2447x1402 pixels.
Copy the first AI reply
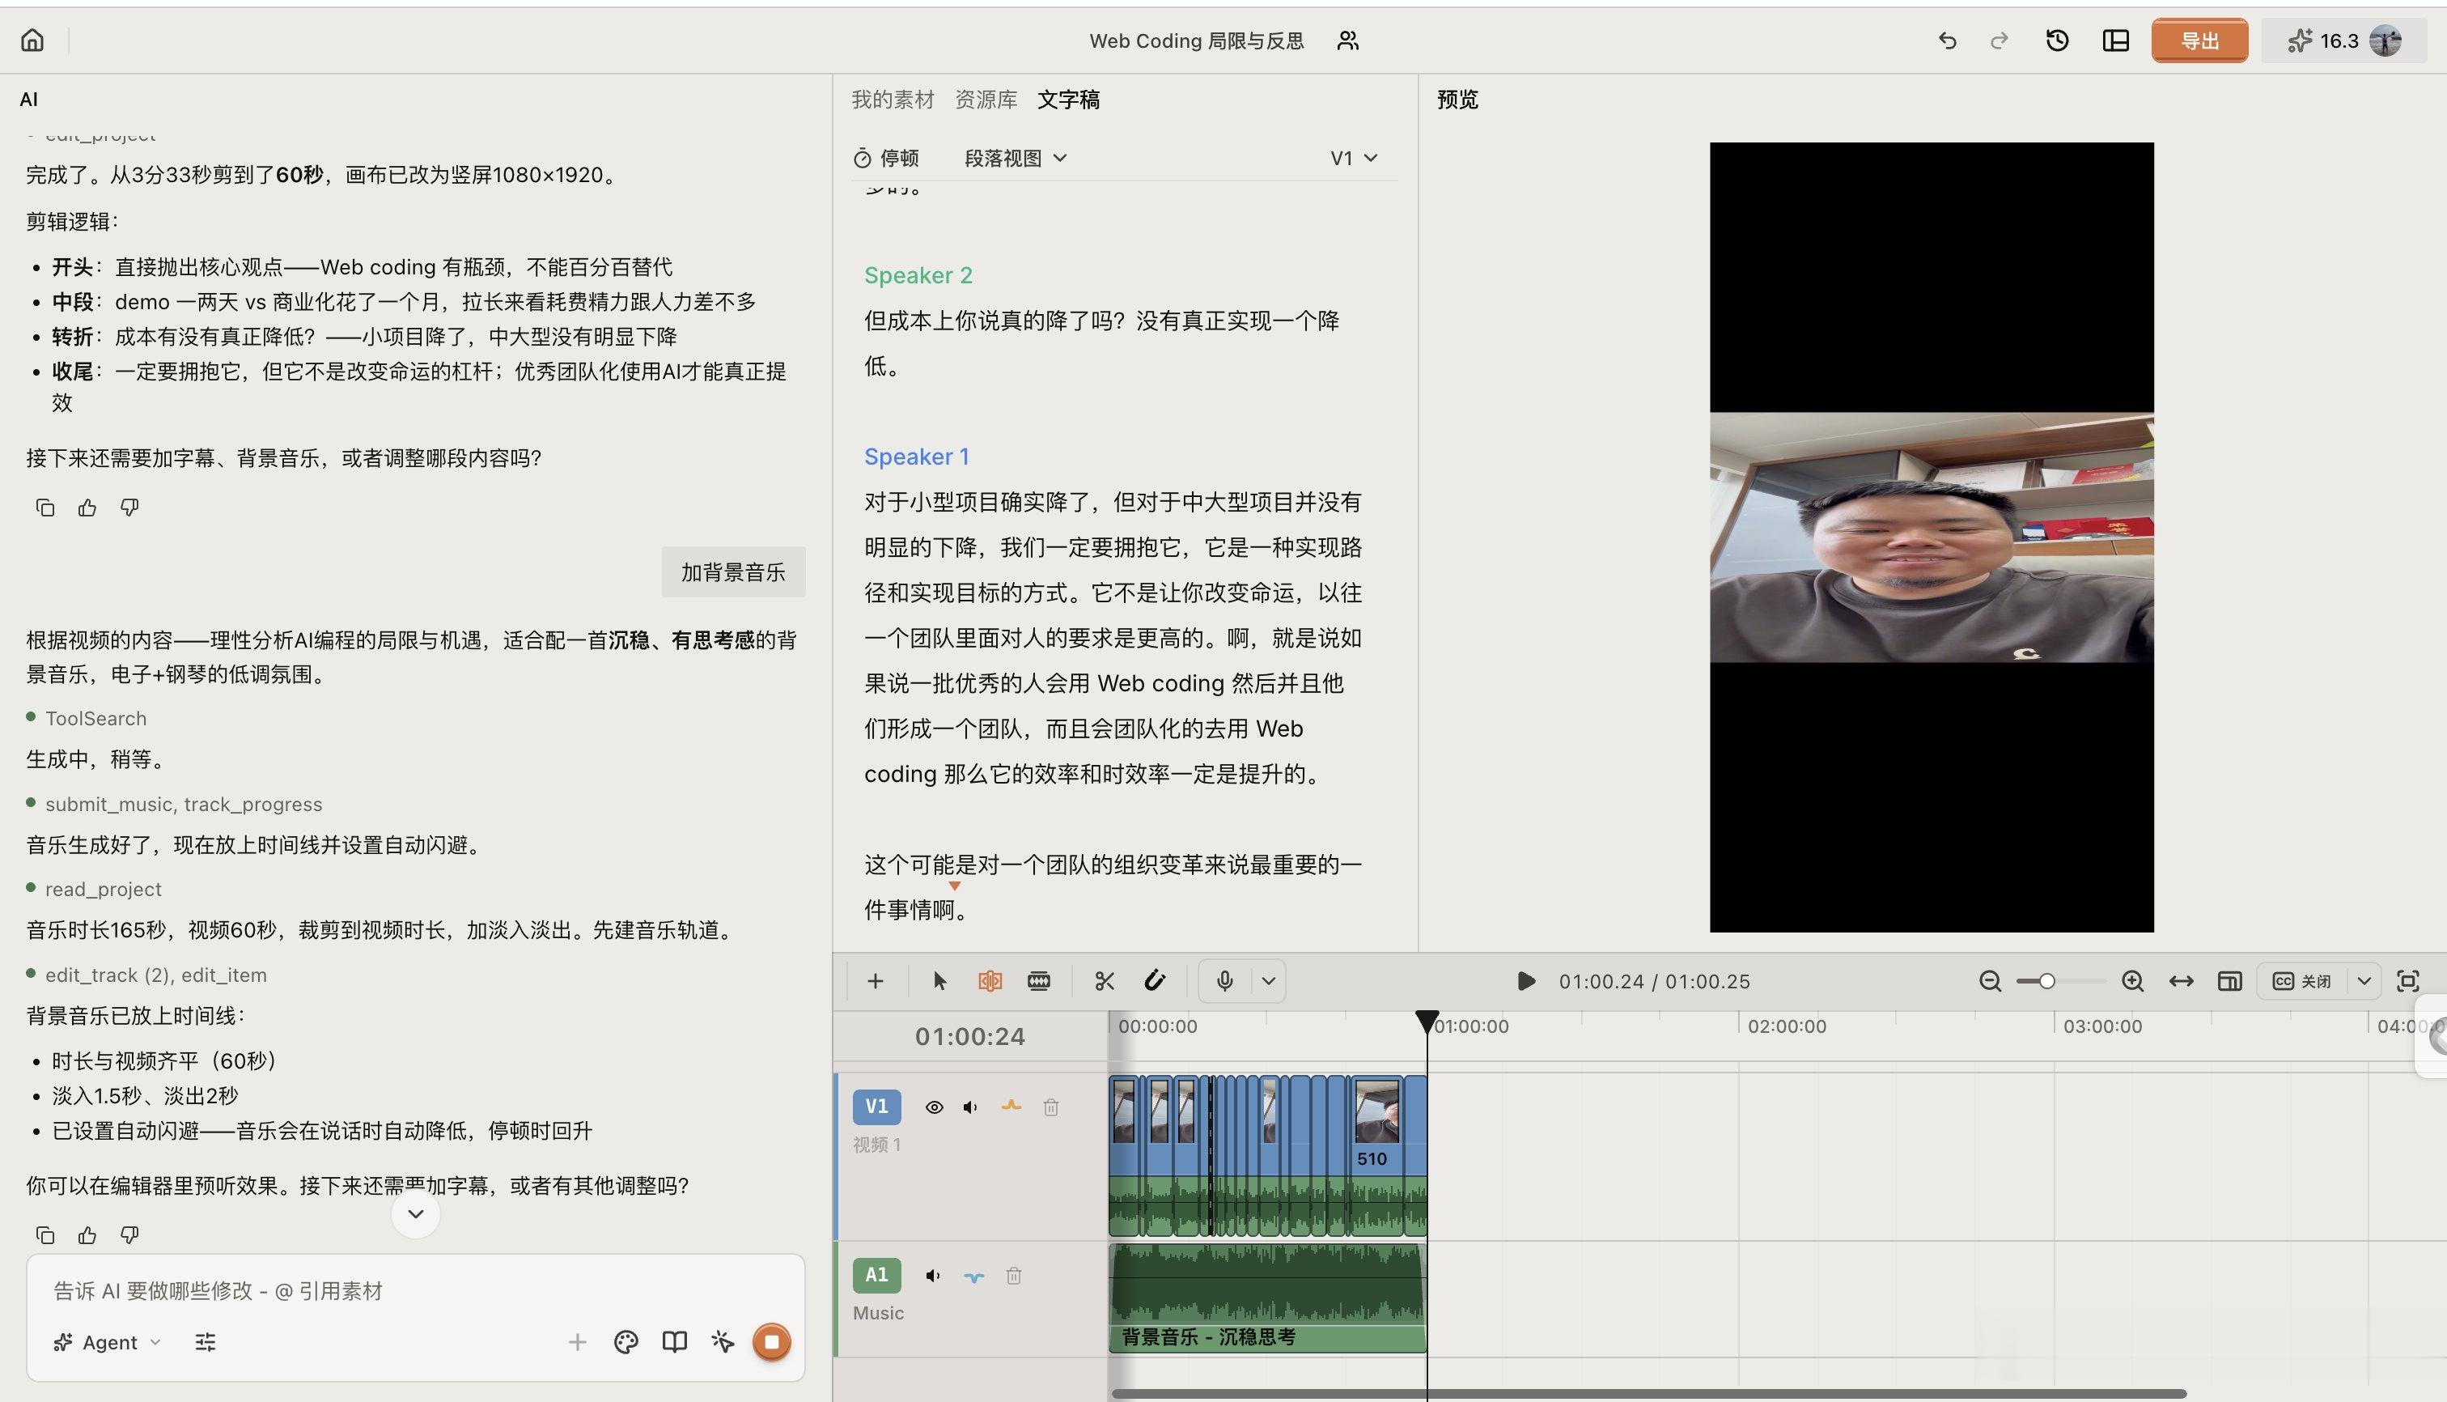[x=45, y=508]
